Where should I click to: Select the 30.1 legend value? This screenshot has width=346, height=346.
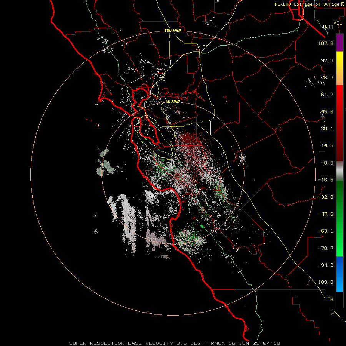[x=327, y=129]
